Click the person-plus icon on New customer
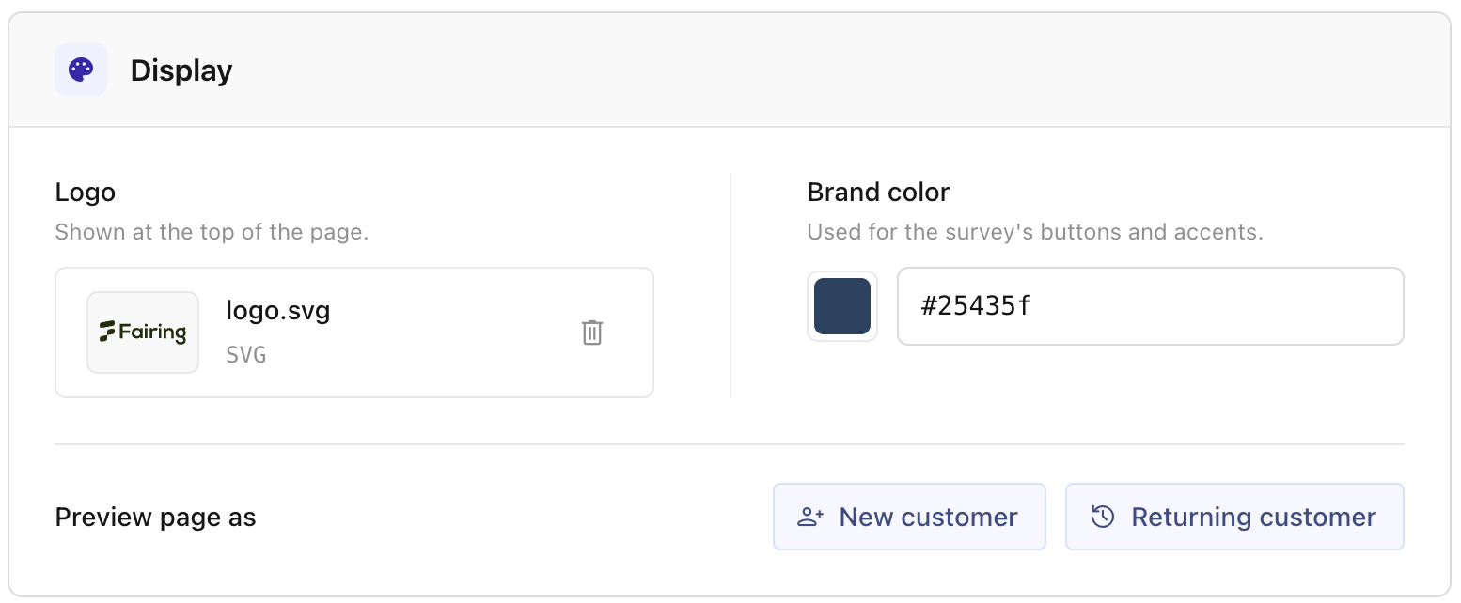This screenshot has width=1461, height=603. click(x=810, y=517)
